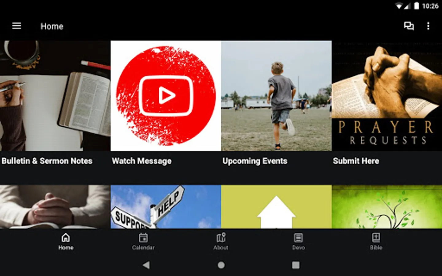Click the Home title in header
This screenshot has height=276, width=442.
tap(52, 26)
